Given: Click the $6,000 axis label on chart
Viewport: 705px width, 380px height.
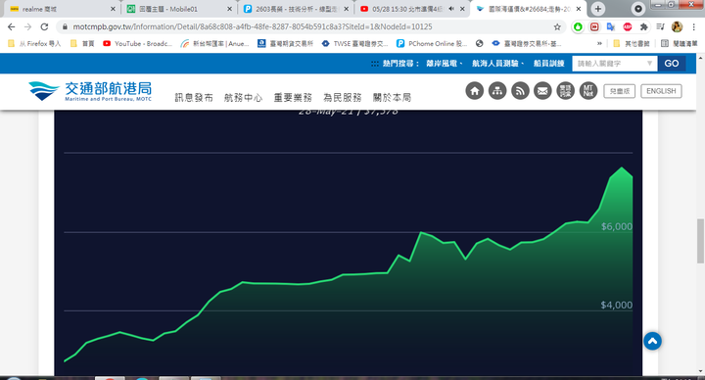Looking at the screenshot, I should point(617,226).
